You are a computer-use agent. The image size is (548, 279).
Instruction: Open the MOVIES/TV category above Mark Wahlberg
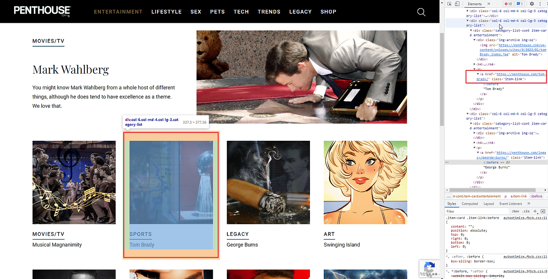(48, 42)
